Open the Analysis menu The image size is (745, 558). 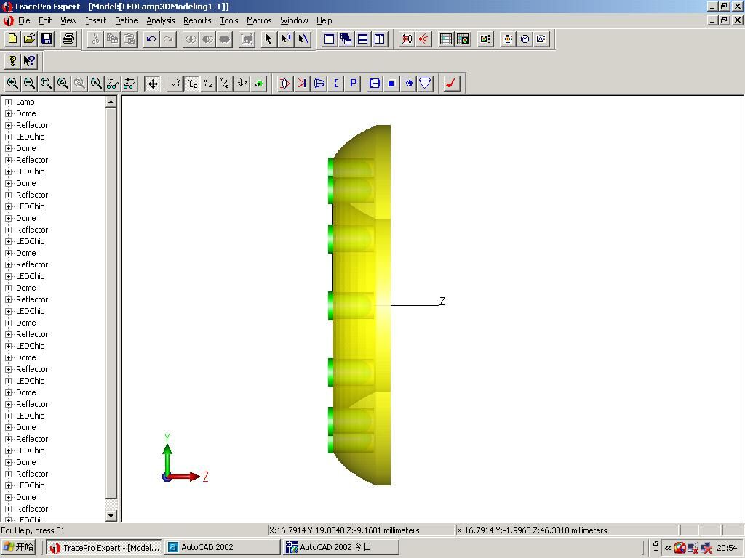coord(161,20)
